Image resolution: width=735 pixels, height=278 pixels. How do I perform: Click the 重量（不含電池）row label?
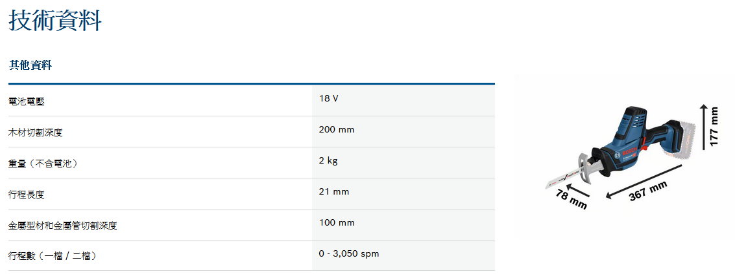[x=43, y=164]
